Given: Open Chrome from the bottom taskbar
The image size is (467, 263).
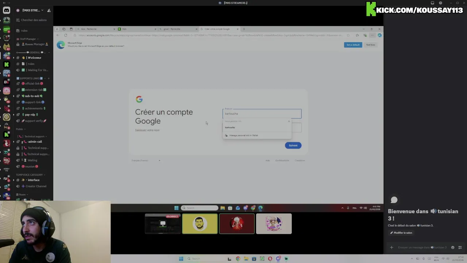Looking at the screenshot, I should pyautogui.click(x=238, y=259).
